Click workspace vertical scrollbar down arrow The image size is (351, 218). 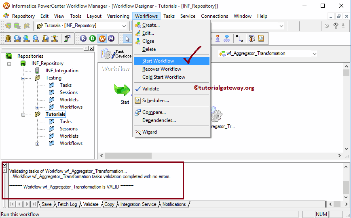point(346,149)
